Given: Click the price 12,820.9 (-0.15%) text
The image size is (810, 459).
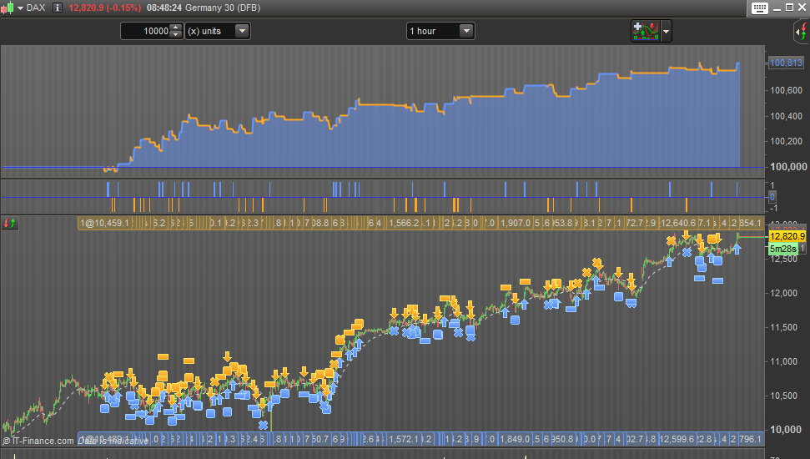Looking at the screenshot, I should [104, 8].
